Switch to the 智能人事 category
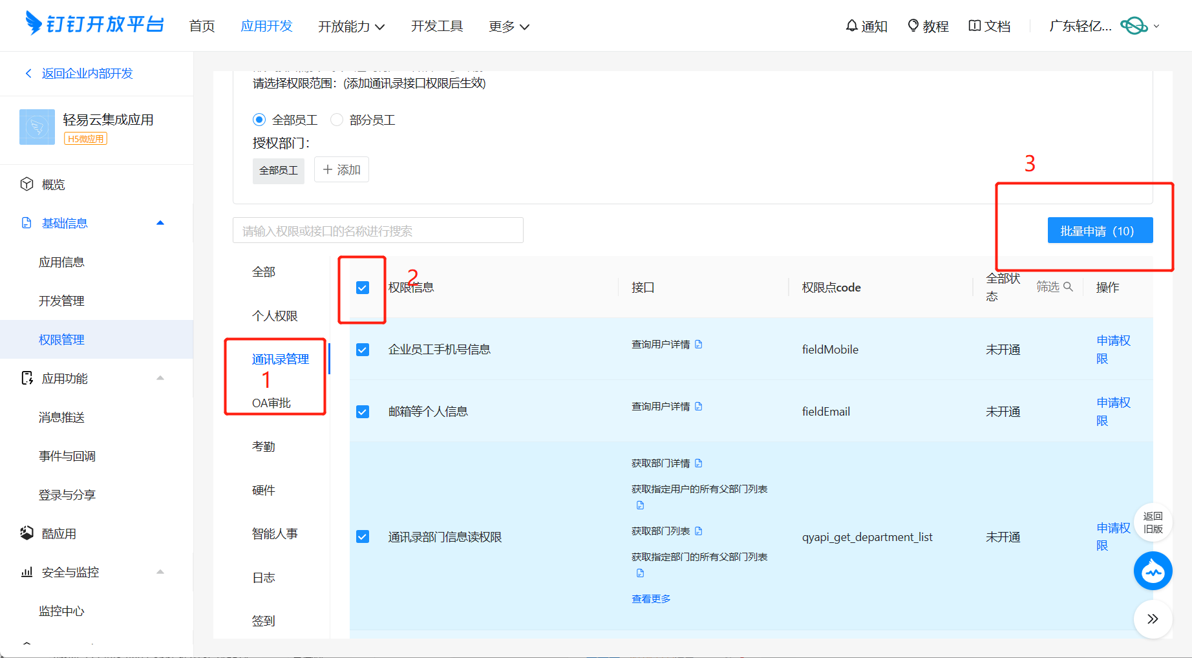The width and height of the screenshot is (1192, 658). (275, 534)
